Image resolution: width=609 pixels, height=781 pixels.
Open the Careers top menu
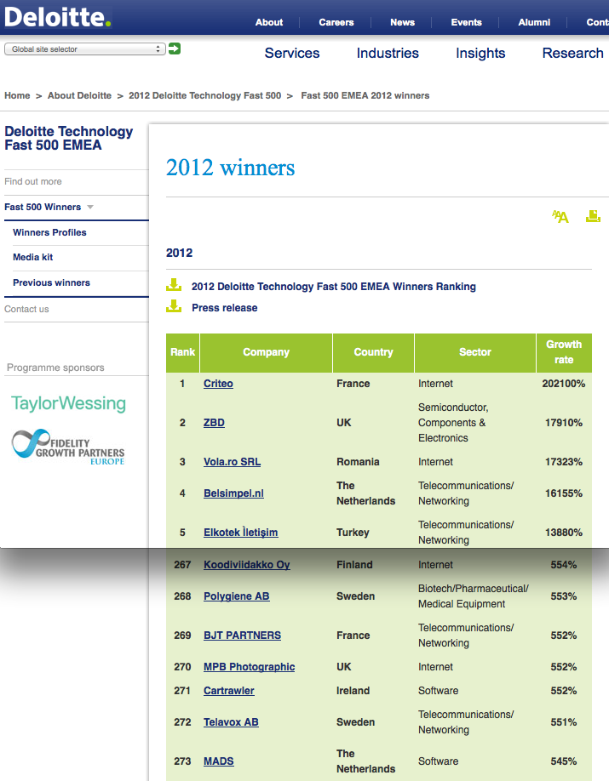coord(336,22)
